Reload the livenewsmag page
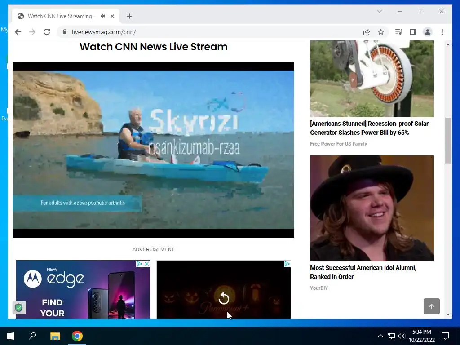The image size is (460, 345). [47, 32]
